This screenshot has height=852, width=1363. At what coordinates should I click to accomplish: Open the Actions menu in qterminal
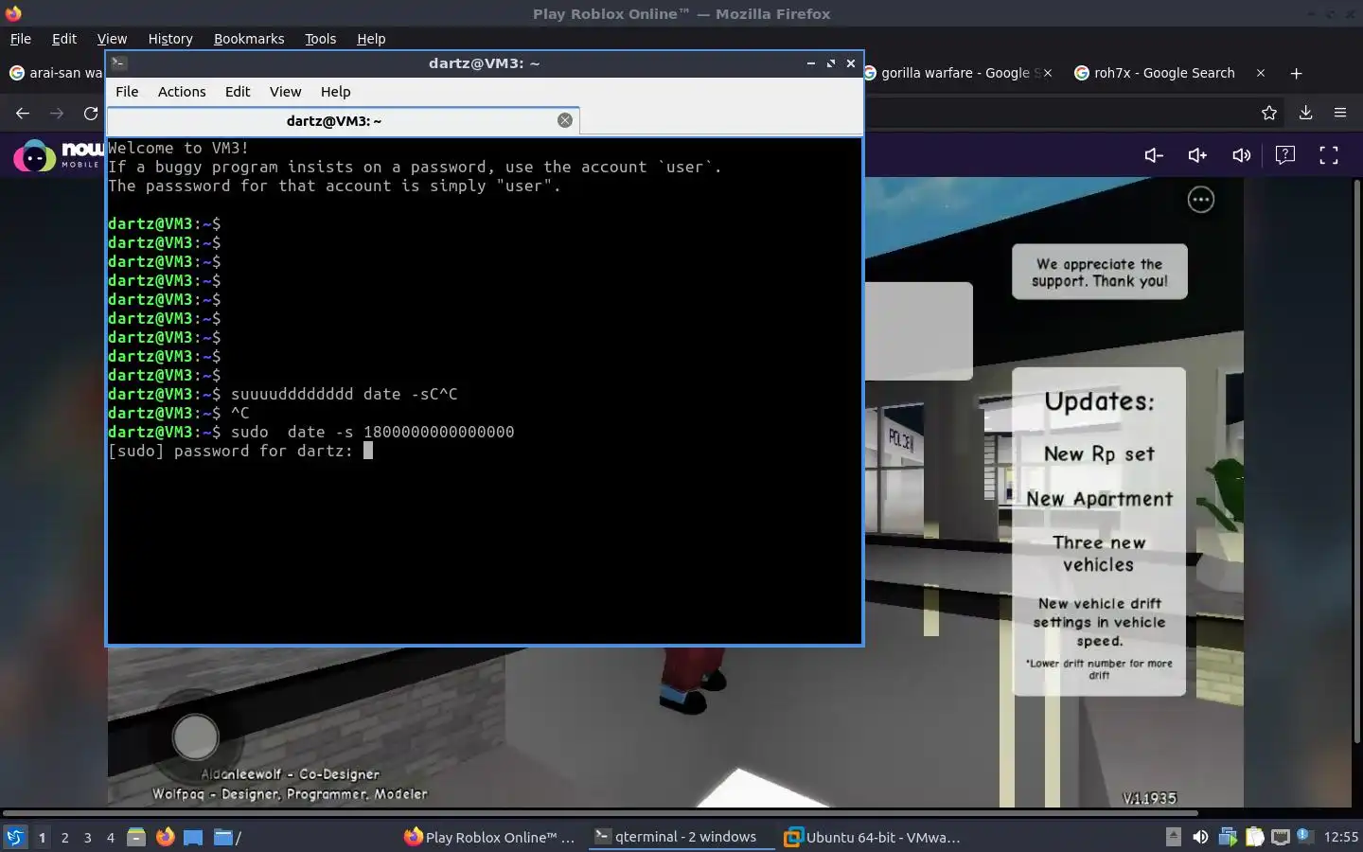[x=182, y=92]
